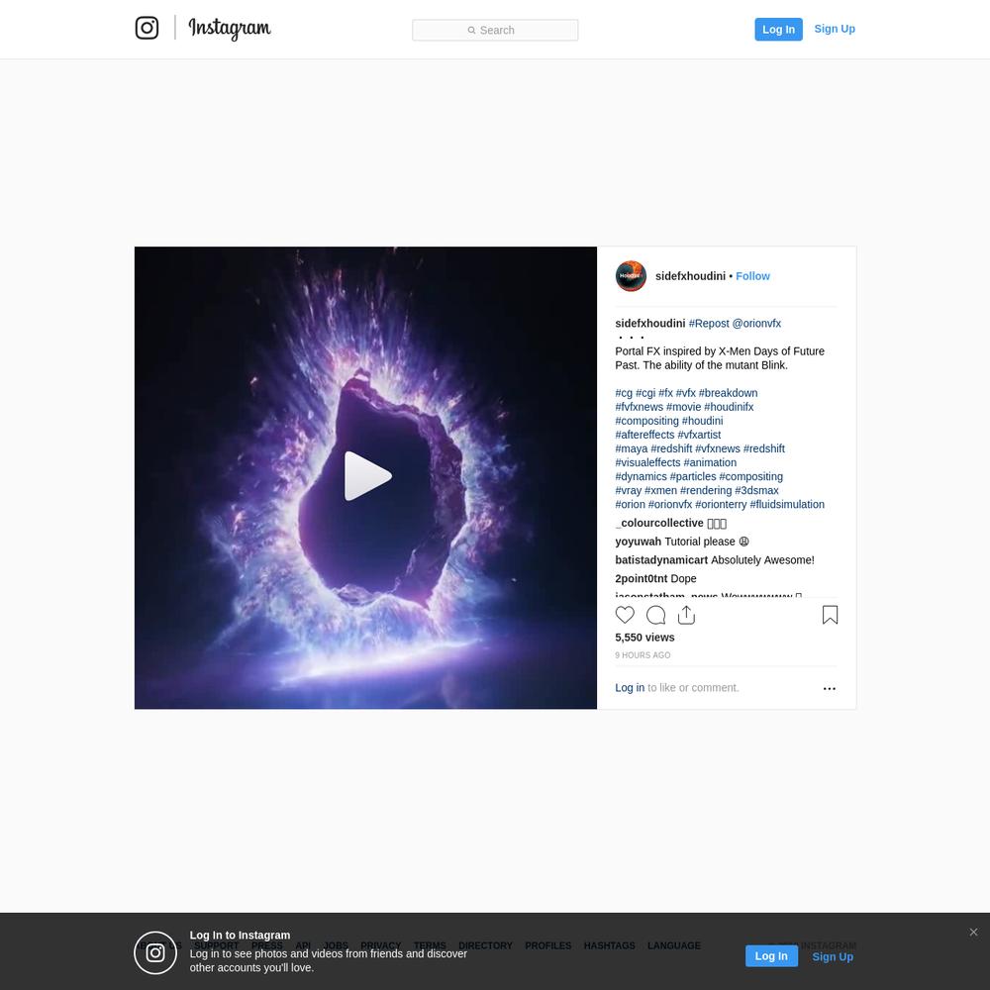Open the #maya hashtag
Viewport: 990px width, 990px height.
pos(632,448)
